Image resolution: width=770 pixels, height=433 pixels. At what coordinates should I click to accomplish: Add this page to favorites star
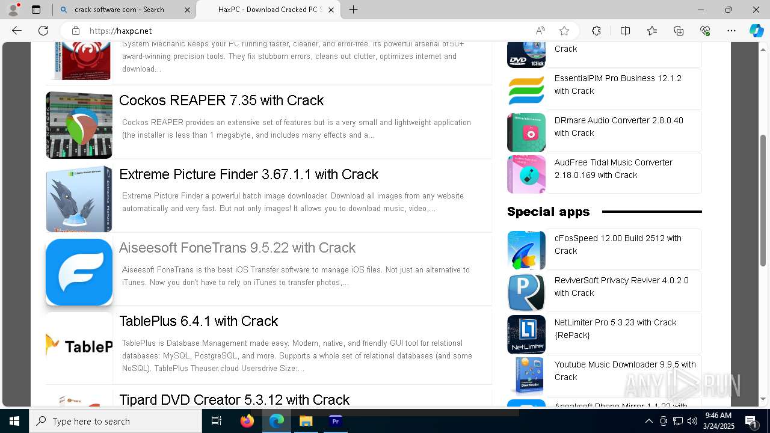564,31
